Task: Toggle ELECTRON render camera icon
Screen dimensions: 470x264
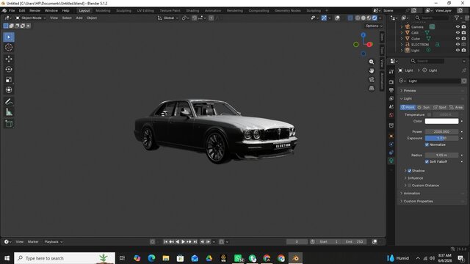Action: [x=463, y=44]
